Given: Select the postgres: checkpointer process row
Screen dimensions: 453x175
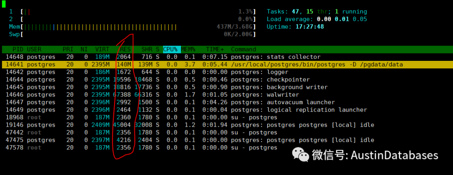Looking at the screenshot, I should pos(226,80).
